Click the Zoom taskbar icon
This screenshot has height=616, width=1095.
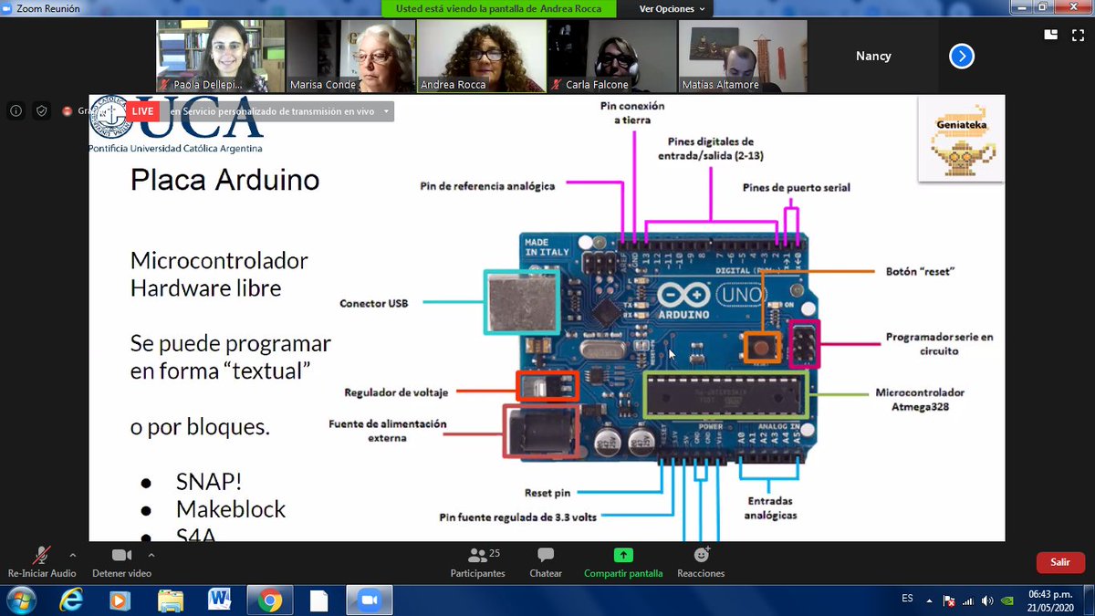[x=369, y=600]
